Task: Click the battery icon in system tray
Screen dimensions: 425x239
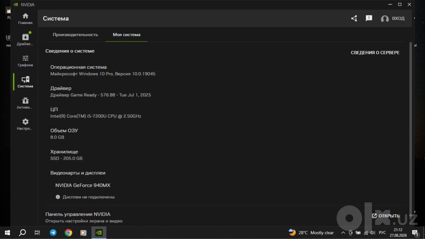Action: click(358, 233)
